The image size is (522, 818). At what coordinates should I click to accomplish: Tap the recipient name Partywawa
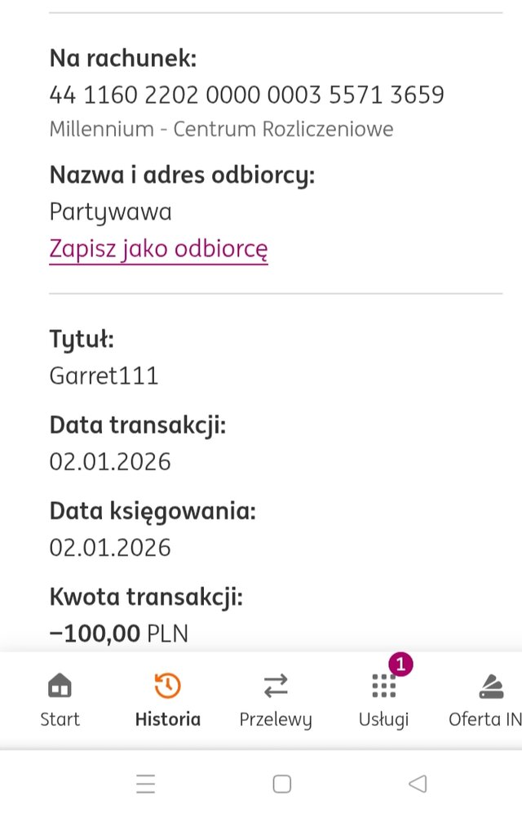pos(110,212)
